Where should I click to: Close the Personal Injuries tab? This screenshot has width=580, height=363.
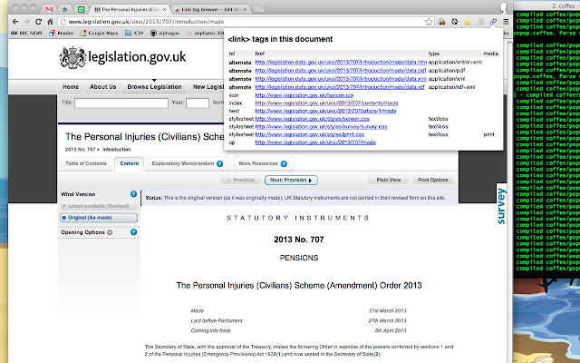[164, 9]
